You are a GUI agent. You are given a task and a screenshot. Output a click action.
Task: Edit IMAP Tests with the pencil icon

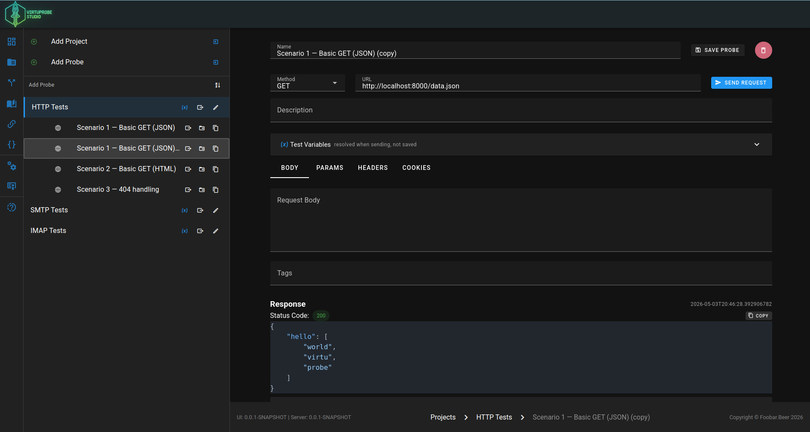click(216, 231)
